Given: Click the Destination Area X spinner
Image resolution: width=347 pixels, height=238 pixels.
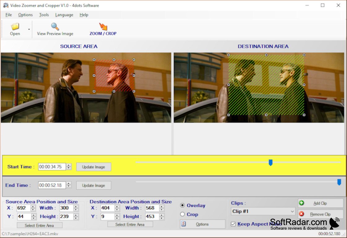Looking at the screenshot, I should click(x=117, y=208).
